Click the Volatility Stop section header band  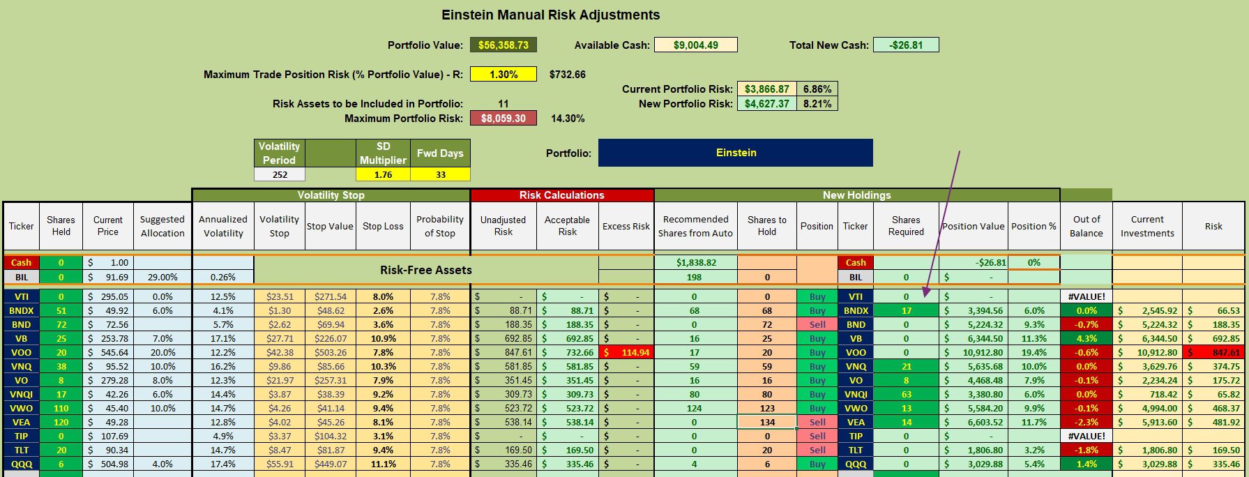(331, 195)
